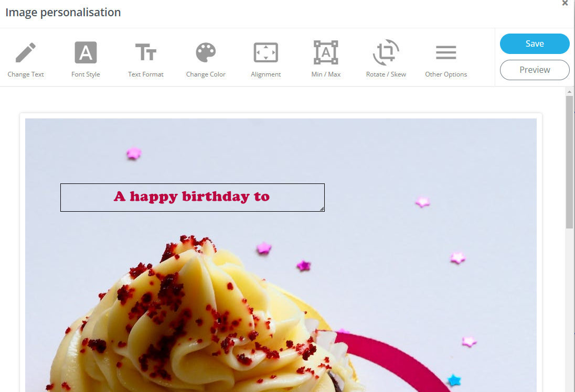Image resolution: width=575 pixels, height=392 pixels.
Task: Open the Text Format TT icon
Action: 145,52
